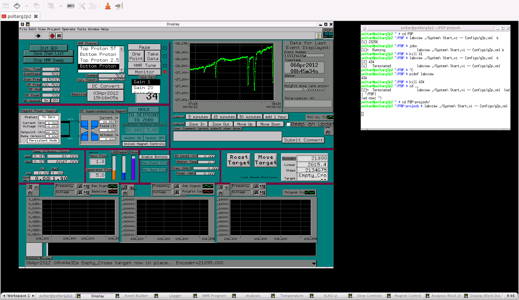Click zoom magnifier tool on Sub Signal graph

tap(125, 188)
